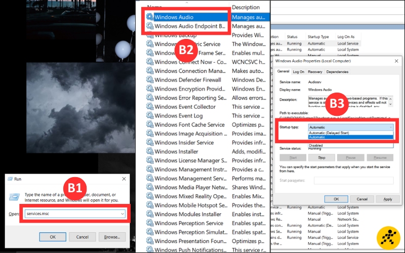Image resolution: width=405 pixels, height=253 pixels.
Task: Close the Run dialog
Action: [124, 179]
